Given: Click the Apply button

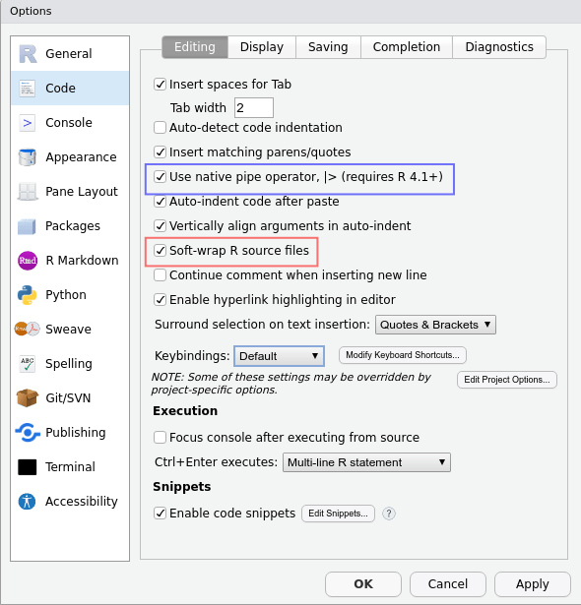Looking at the screenshot, I should pyautogui.click(x=533, y=584).
